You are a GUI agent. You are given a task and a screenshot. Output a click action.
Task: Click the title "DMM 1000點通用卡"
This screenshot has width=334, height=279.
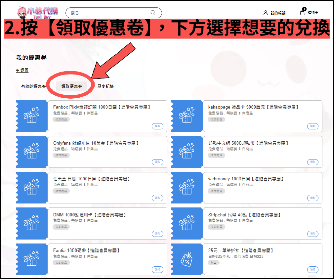point(72,215)
